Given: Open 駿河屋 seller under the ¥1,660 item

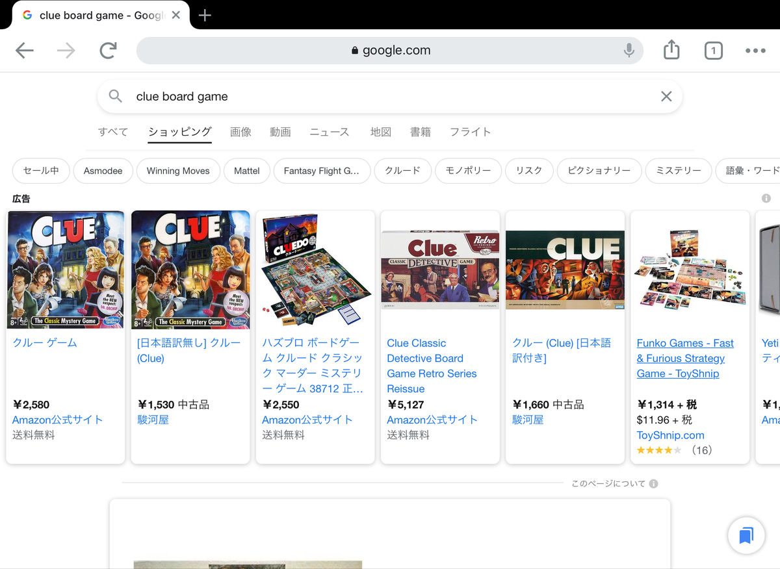Looking at the screenshot, I should [528, 420].
